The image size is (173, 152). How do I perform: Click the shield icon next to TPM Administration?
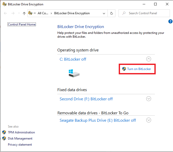4,132
